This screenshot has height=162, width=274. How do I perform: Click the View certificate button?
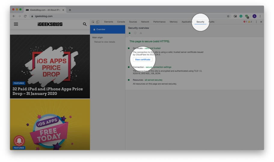143,60
